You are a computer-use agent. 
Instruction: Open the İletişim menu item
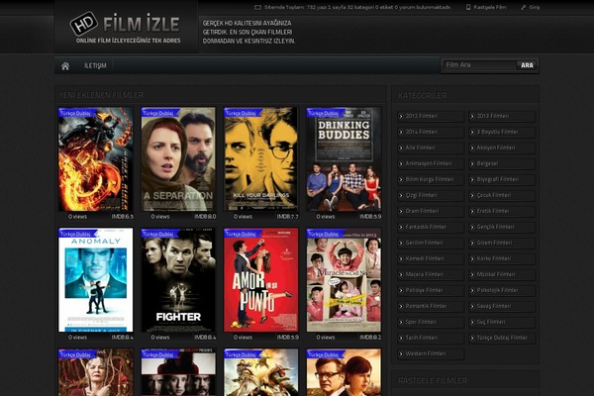95,66
